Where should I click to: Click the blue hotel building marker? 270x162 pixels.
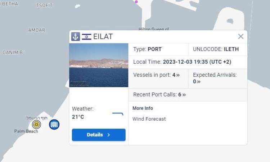click(54, 125)
